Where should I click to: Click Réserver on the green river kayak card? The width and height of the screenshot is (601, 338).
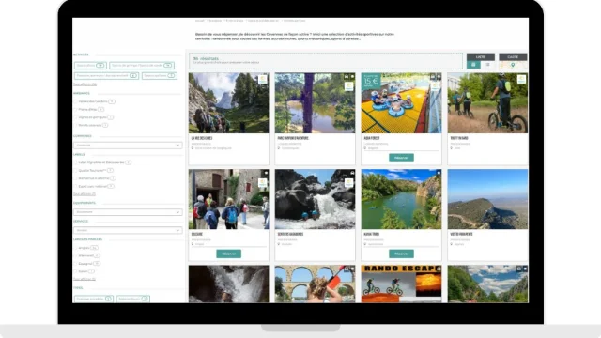point(401,253)
